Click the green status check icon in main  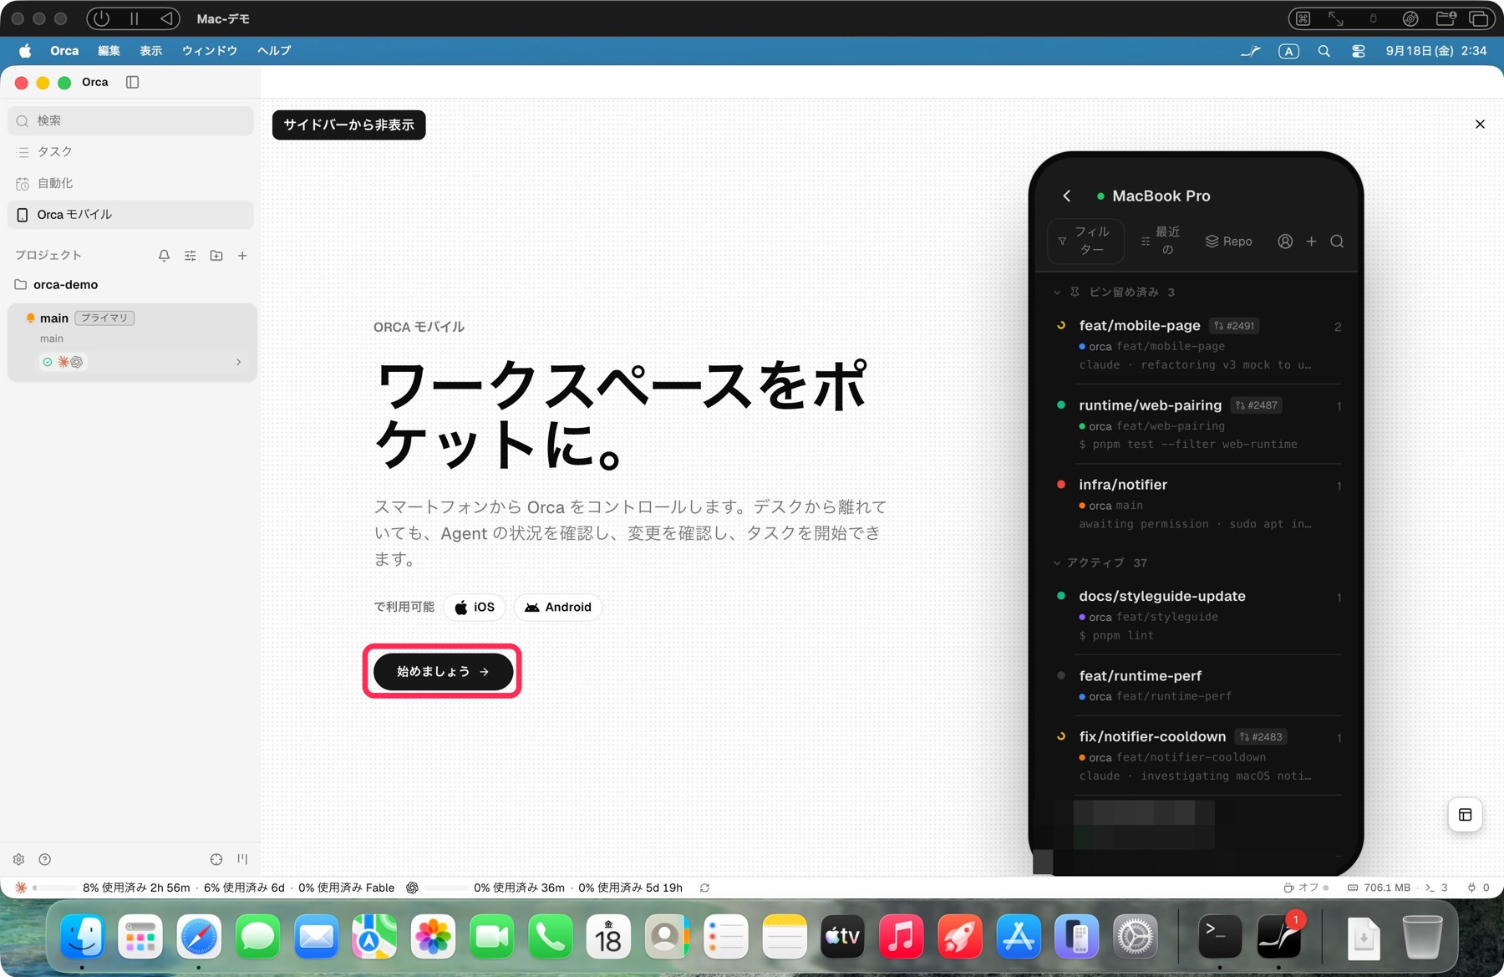click(48, 362)
